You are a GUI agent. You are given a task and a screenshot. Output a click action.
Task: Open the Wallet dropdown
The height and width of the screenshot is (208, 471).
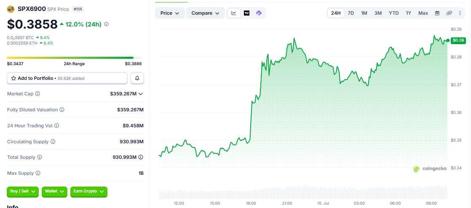[x=54, y=192]
